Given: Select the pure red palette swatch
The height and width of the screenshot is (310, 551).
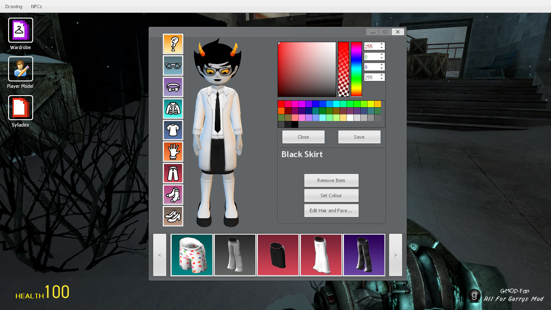Looking at the screenshot, I should tap(281, 104).
